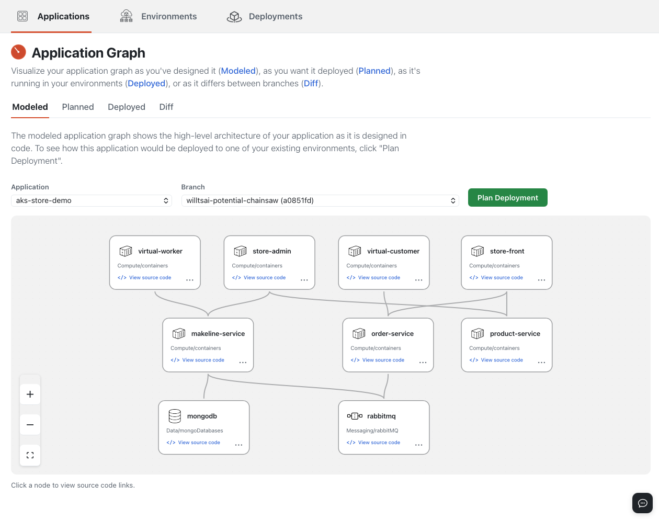
Task: View source code for order-service
Action: click(x=378, y=360)
